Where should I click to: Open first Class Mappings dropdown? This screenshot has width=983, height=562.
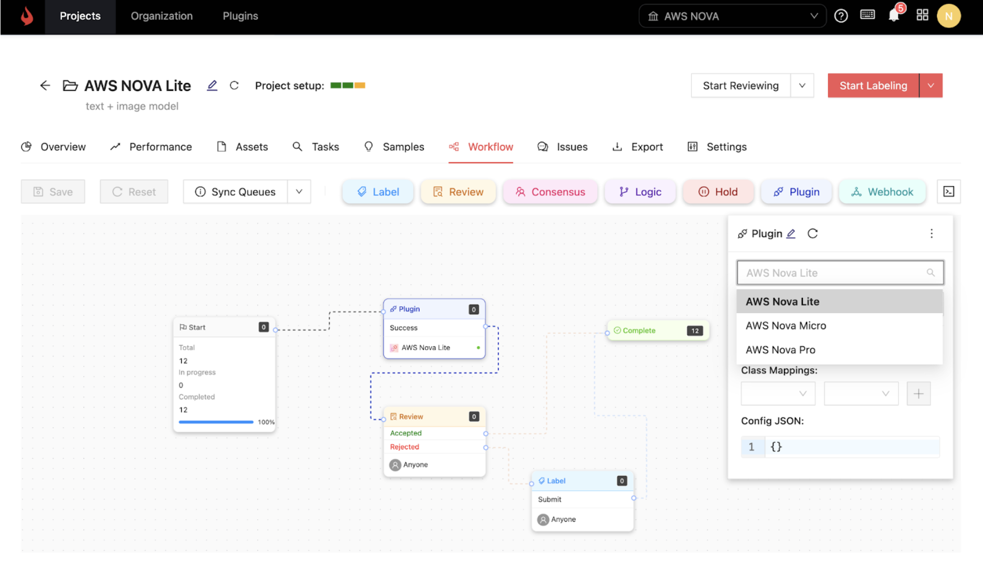[778, 393]
